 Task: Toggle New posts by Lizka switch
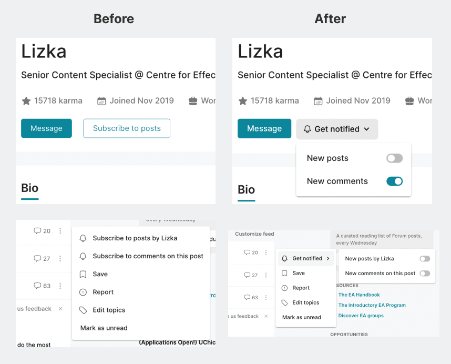[425, 259]
